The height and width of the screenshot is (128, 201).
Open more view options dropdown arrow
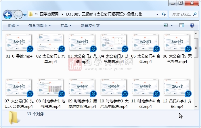[172, 25]
